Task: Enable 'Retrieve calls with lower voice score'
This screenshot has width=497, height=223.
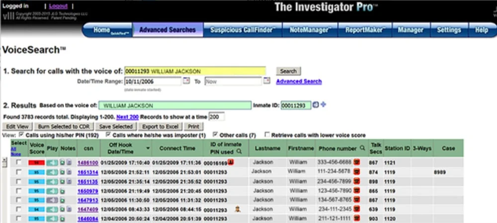Action: pyautogui.click(x=267, y=135)
